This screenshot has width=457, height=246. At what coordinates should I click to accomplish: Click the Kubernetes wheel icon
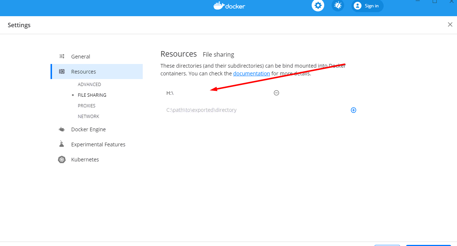point(62,160)
